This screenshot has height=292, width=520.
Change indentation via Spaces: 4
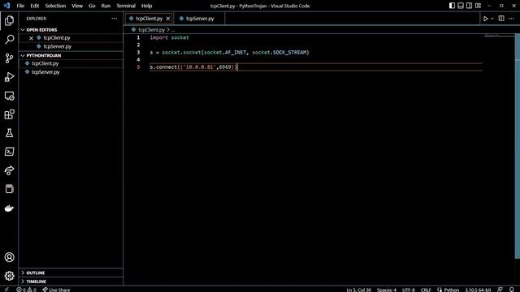387,290
